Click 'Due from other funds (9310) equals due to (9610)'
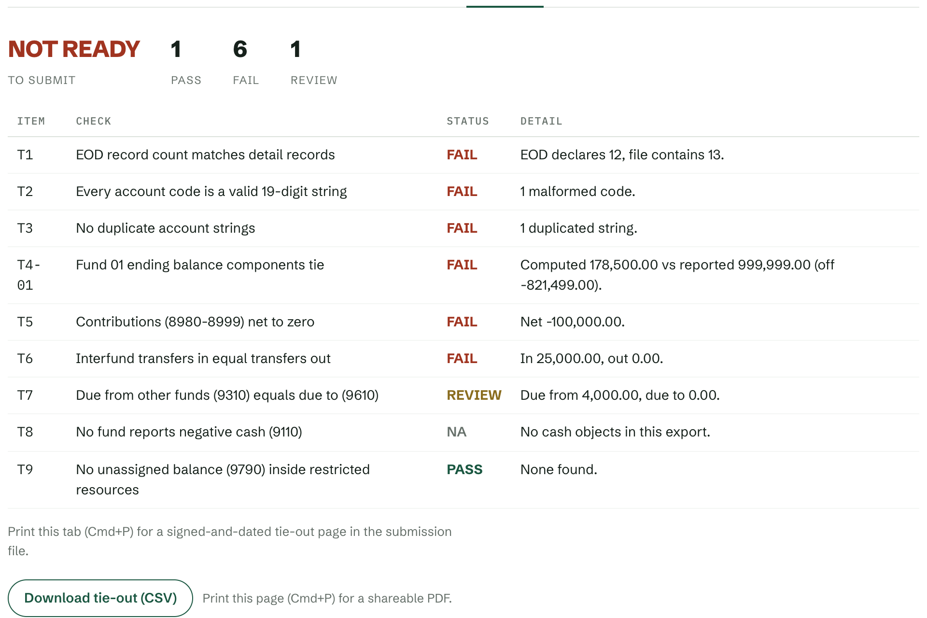The width and height of the screenshot is (927, 618). click(x=227, y=395)
